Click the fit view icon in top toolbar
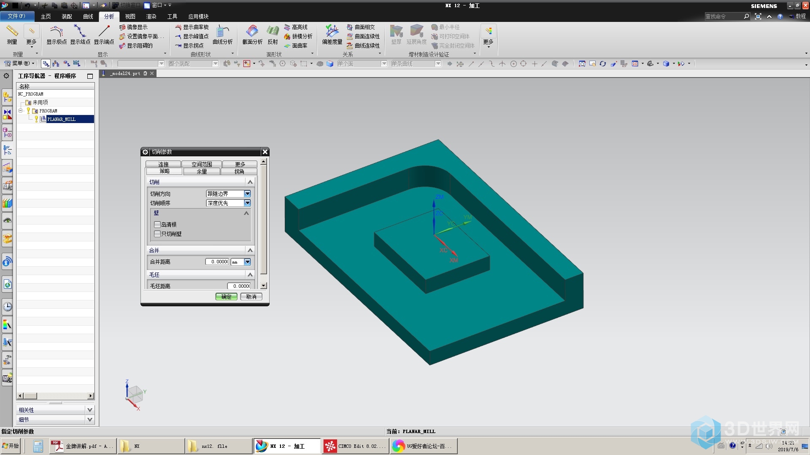The image size is (810, 455). 582,64
